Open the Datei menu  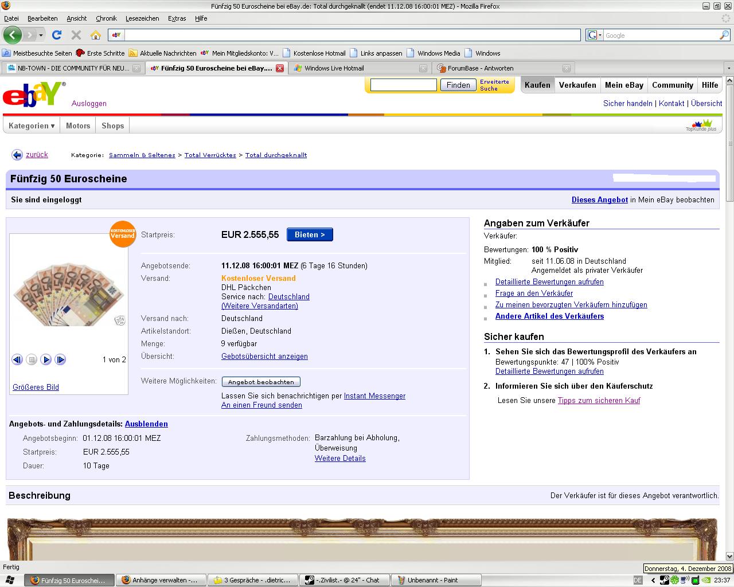[x=11, y=18]
